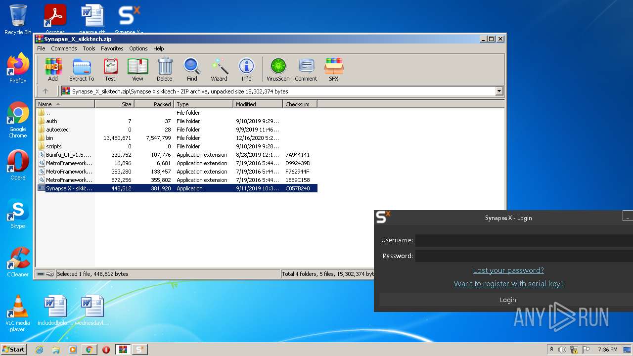Open the Wizard tool
The width and height of the screenshot is (633, 356).
point(219,69)
